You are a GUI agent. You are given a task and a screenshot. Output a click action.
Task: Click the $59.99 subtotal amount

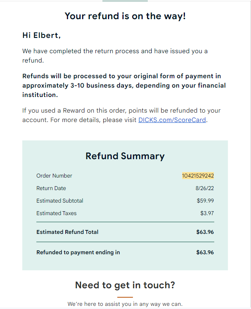(205, 201)
